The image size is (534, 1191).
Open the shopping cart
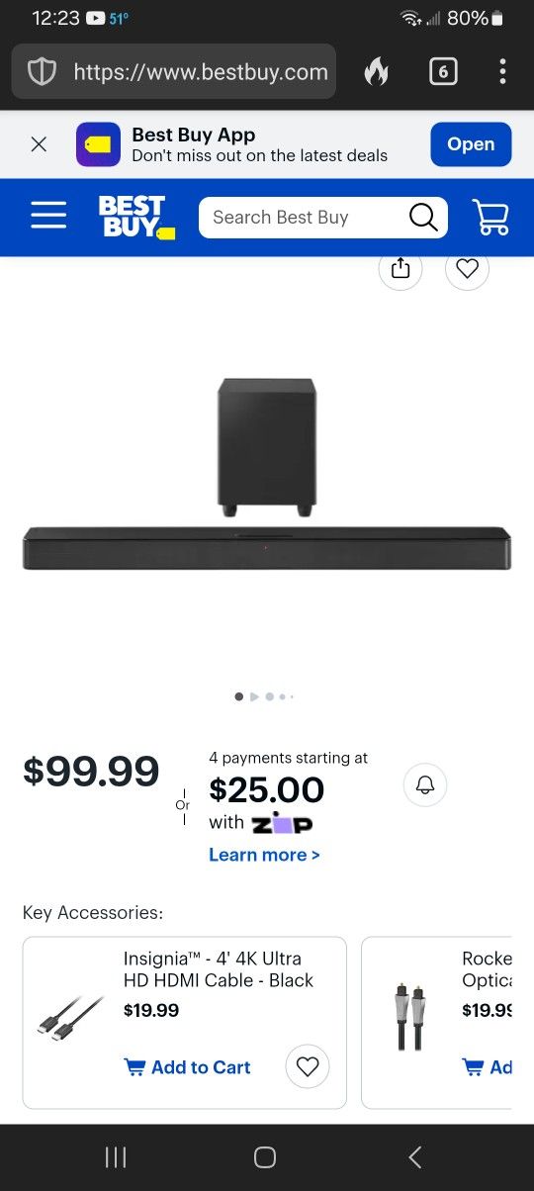coord(490,217)
